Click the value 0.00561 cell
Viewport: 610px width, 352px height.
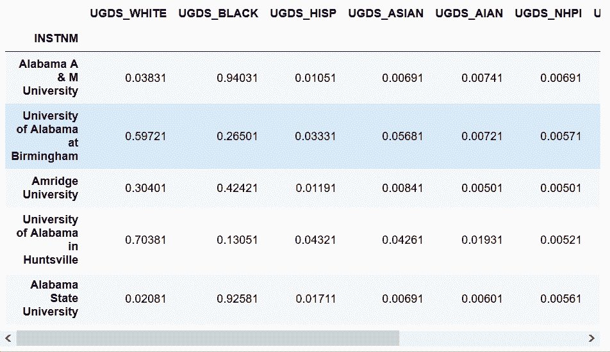coord(561,299)
